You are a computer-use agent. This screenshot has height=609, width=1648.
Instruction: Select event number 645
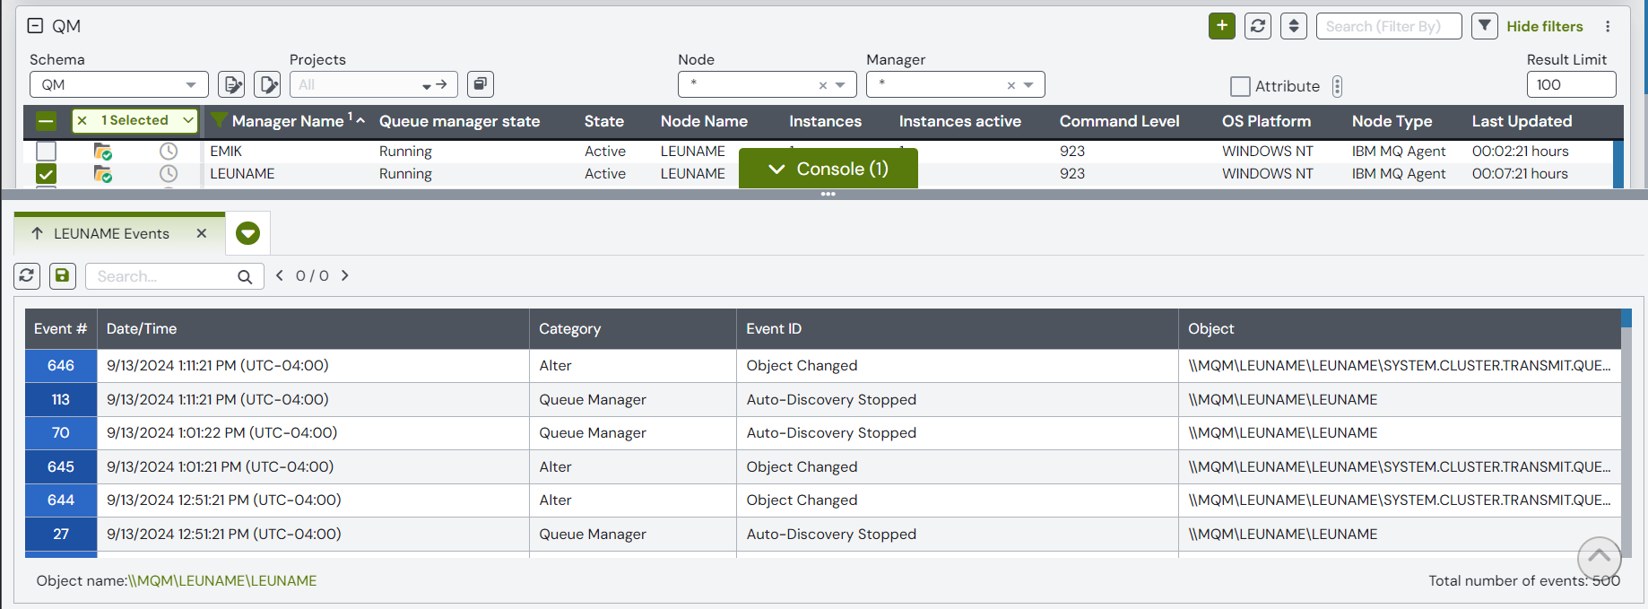[x=61, y=466]
